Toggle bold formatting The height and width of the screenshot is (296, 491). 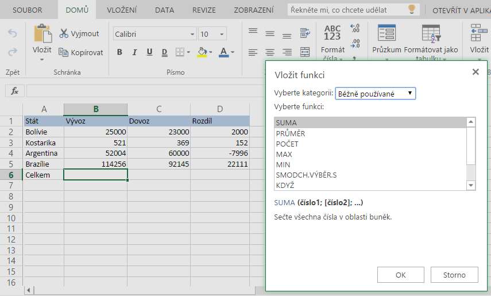[x=119, y=52]
